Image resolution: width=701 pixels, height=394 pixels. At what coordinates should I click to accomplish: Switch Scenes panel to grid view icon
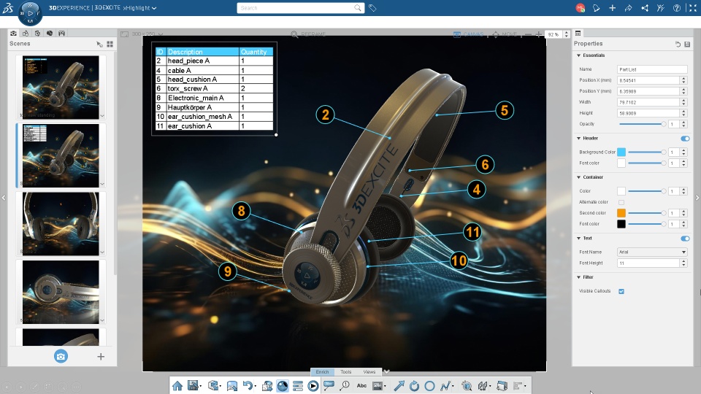click(110, 44)
